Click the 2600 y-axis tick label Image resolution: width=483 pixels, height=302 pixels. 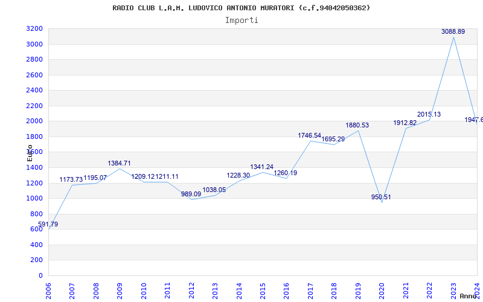34,75
